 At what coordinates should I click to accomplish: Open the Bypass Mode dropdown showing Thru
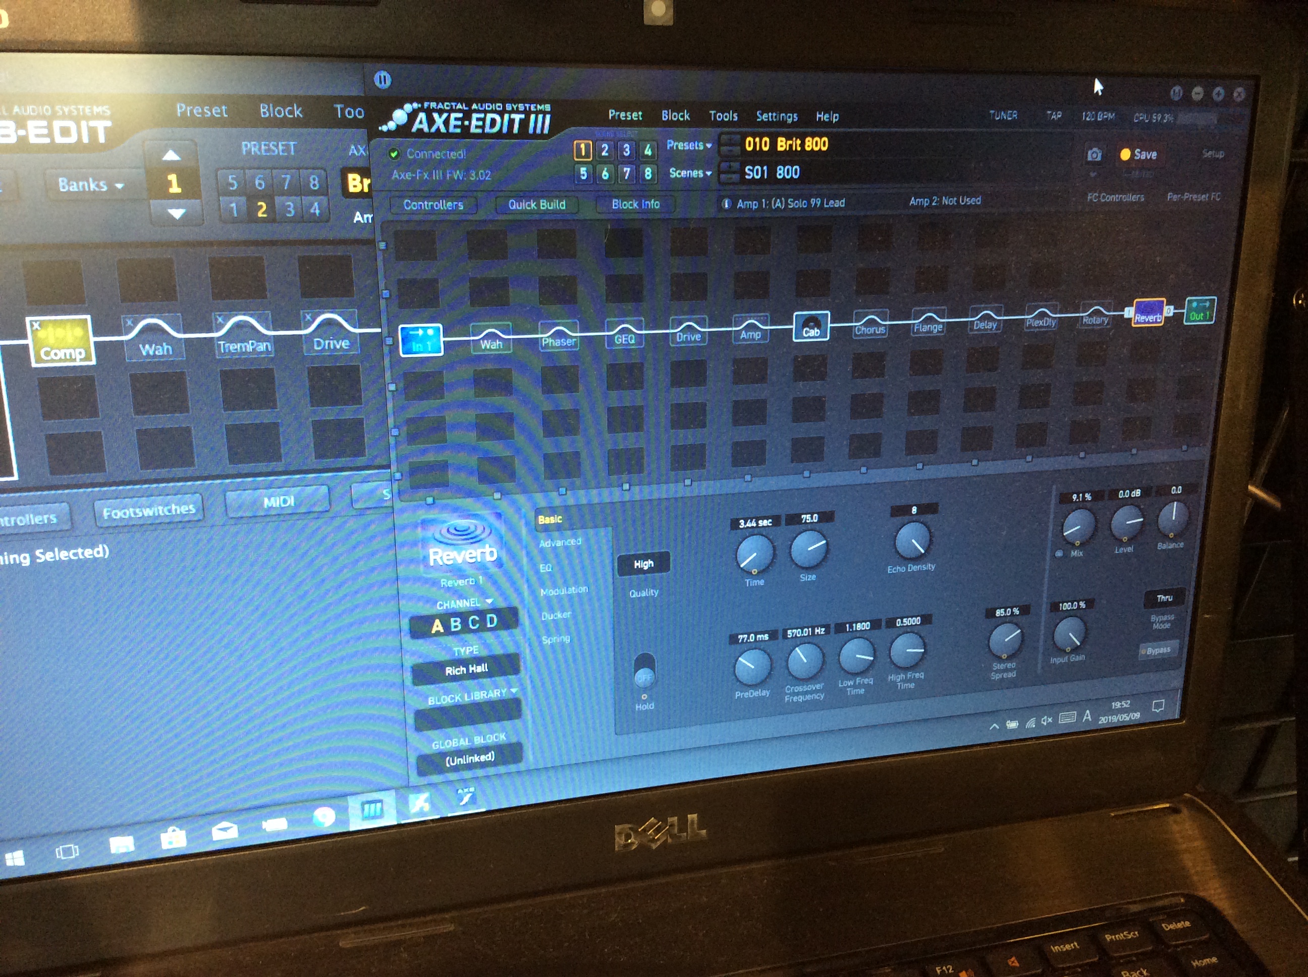tap(1164, 598)
